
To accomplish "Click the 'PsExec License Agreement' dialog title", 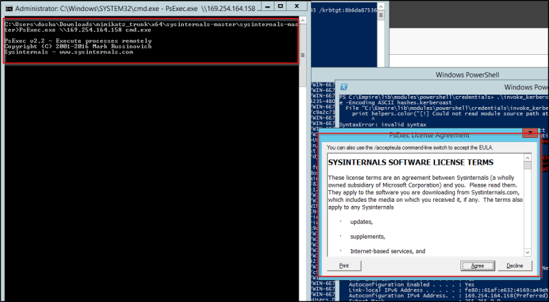I will (x=430, y=135).
